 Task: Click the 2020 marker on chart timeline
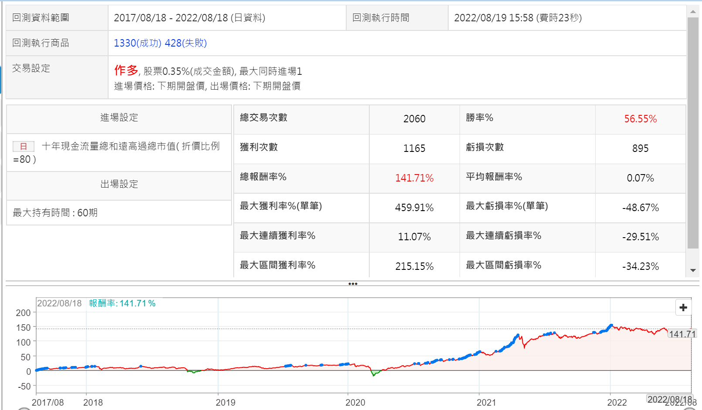355,402
